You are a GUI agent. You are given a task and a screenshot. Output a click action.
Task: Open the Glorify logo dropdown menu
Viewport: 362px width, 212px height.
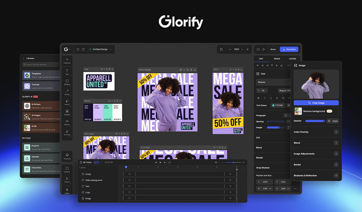(x=67, y=49)
